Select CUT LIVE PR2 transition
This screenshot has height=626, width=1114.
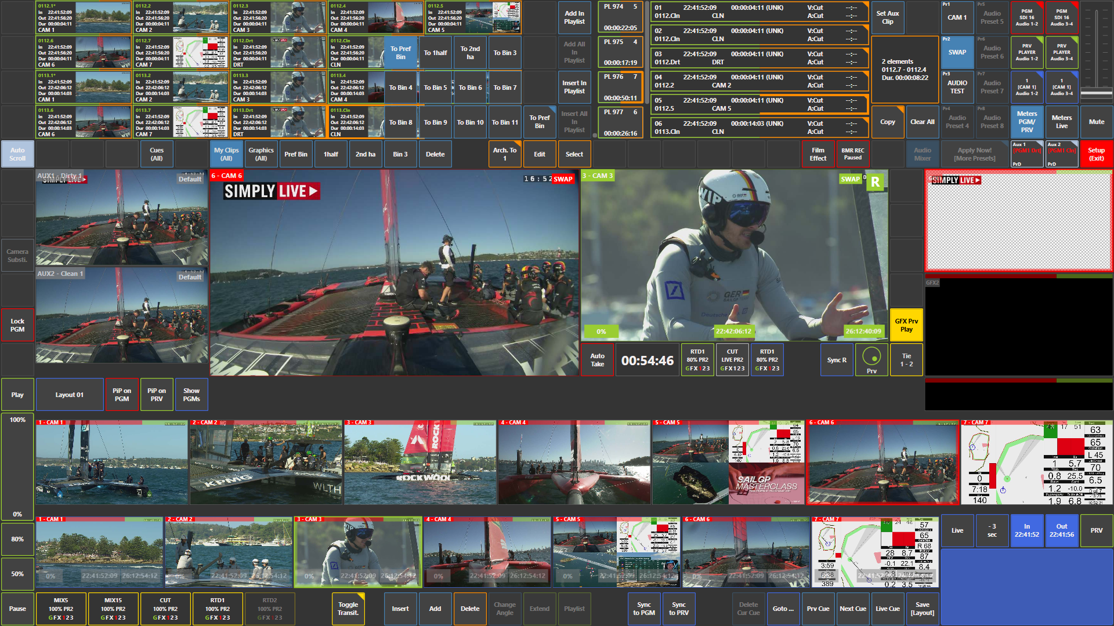coord(732,360)
